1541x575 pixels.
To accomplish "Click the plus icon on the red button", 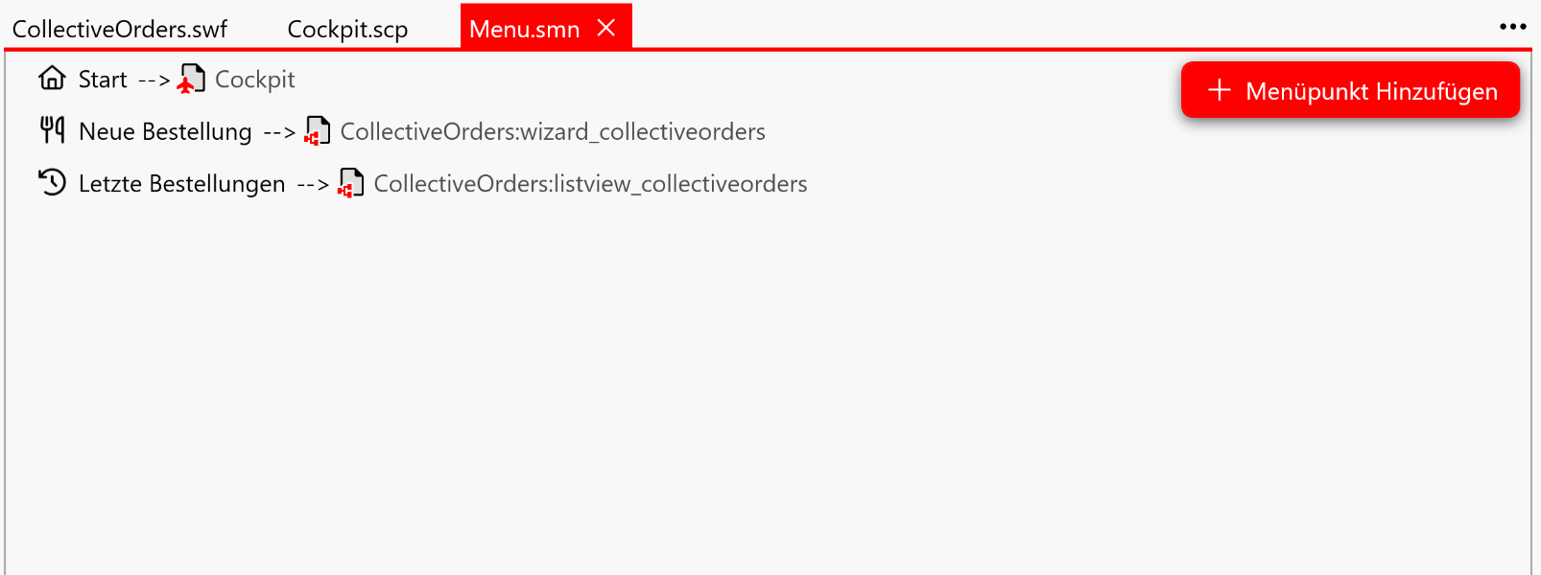I will (1219, 90).
